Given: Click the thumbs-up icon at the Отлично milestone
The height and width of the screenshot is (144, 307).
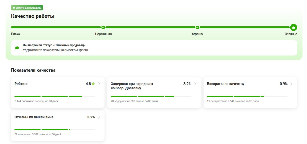Looking at the screenshot, I should [x=294, y=27].
